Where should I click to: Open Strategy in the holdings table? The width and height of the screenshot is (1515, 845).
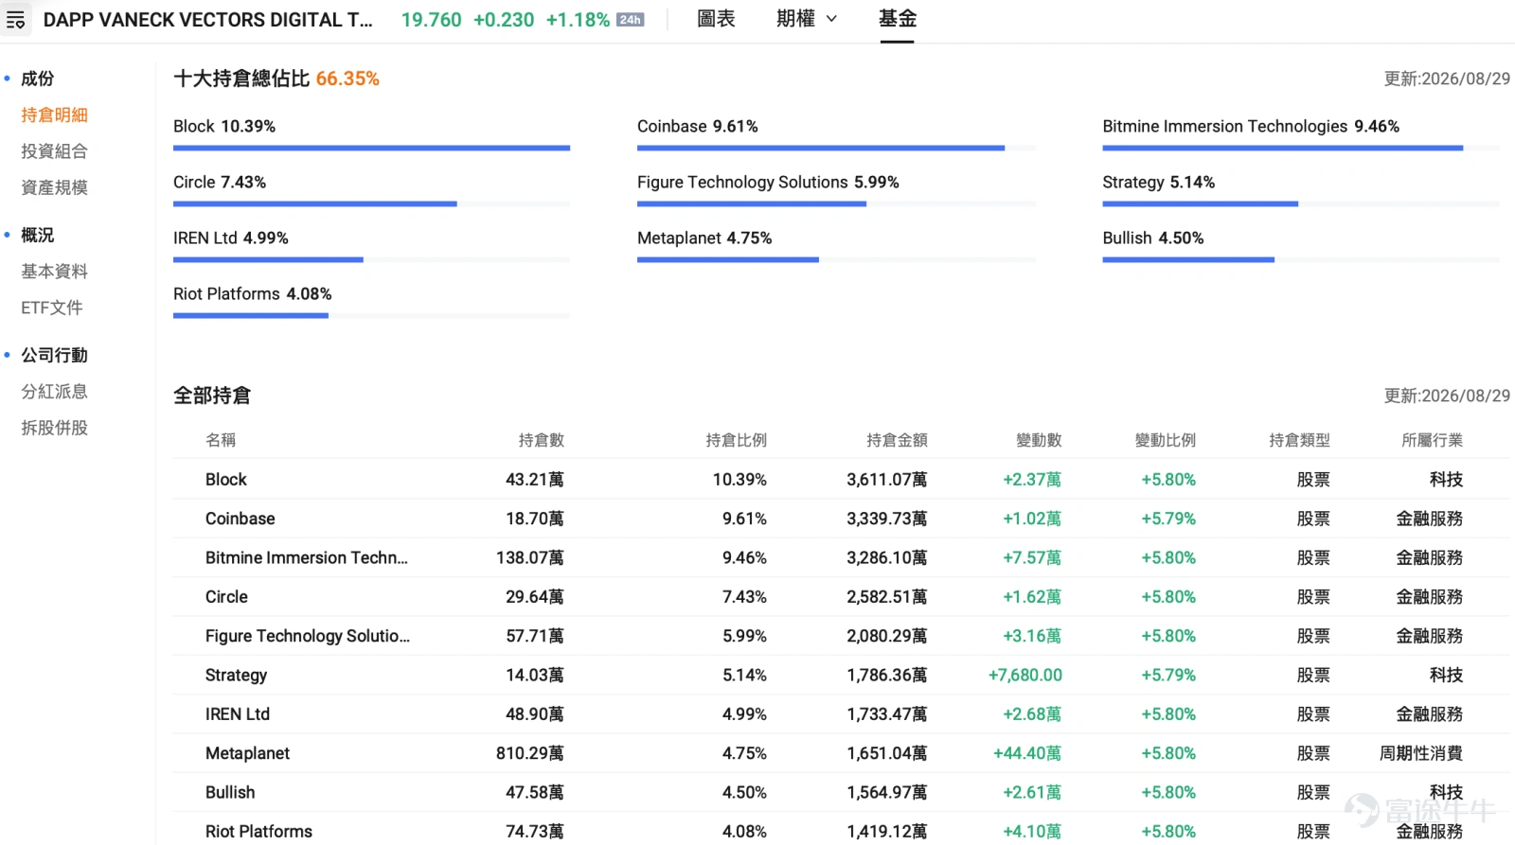point(236,676)
